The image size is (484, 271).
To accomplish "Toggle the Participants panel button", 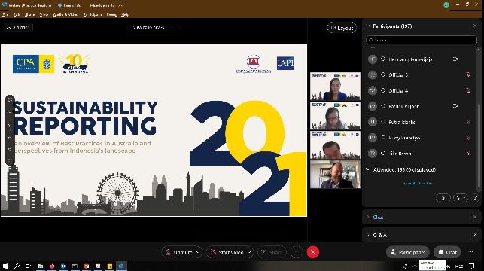I will tap(408, 252).
